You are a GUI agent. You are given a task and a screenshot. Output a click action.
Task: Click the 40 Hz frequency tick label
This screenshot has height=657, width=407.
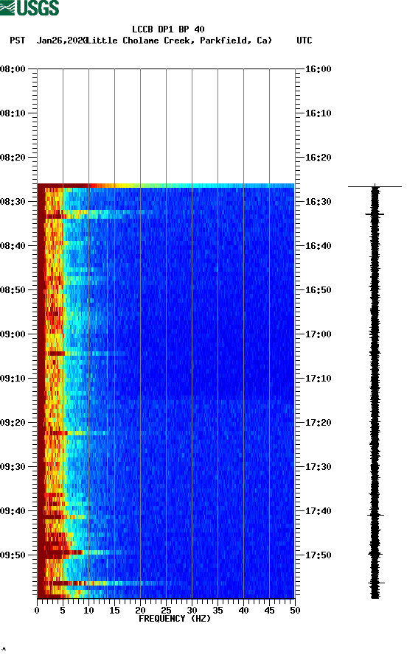(x=243, y=610)
